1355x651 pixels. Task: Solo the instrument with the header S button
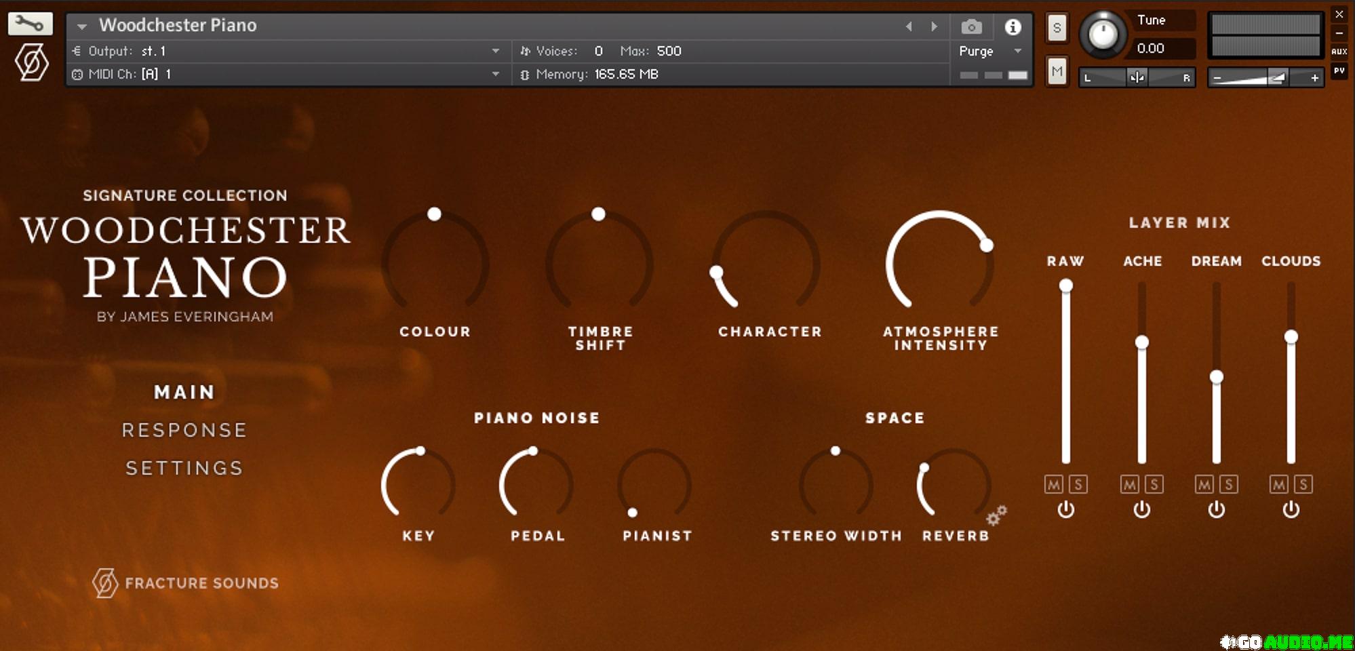tap(1057, 28)
